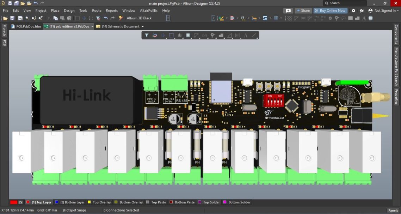Toggle [2] Bottom Layer in layer bar

tap(69, 202)
